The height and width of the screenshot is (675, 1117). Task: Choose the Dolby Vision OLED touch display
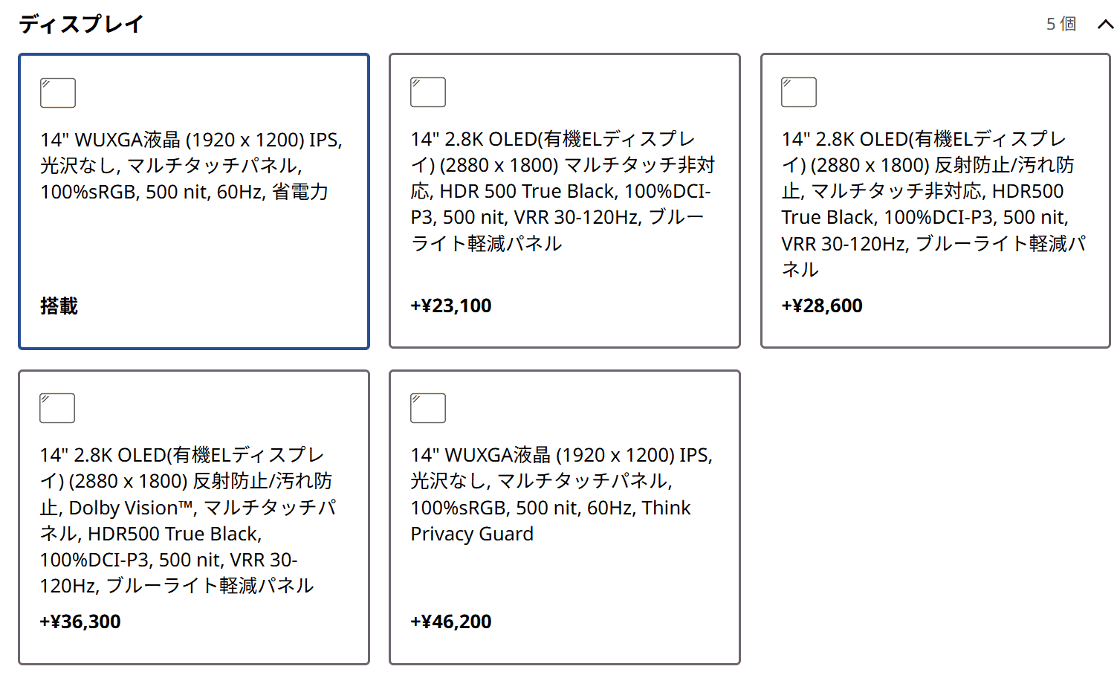pyautogui.click(x=193, y=517)
